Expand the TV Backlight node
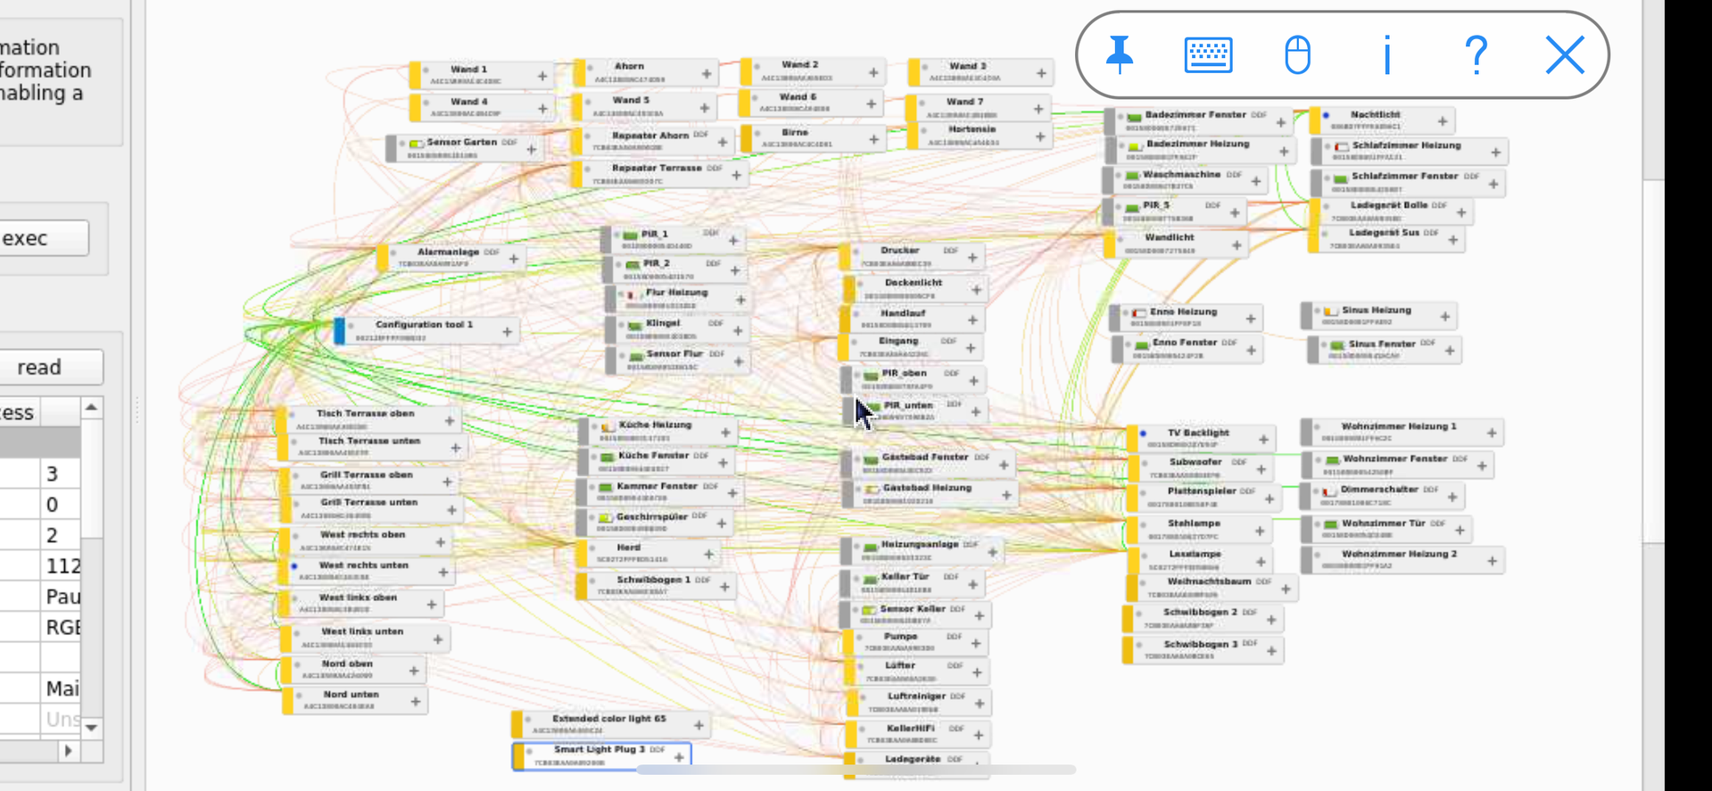1712x791 pixels. 1263,439
